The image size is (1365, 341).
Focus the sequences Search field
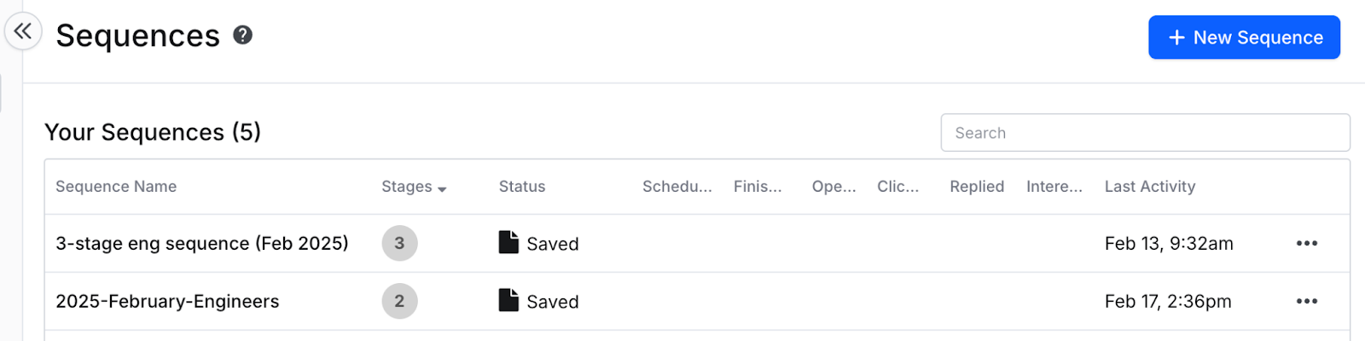(x=1145, y=133)
